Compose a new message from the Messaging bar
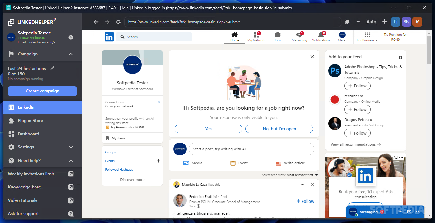Screen dimensions: 435x223 point(409,212)
